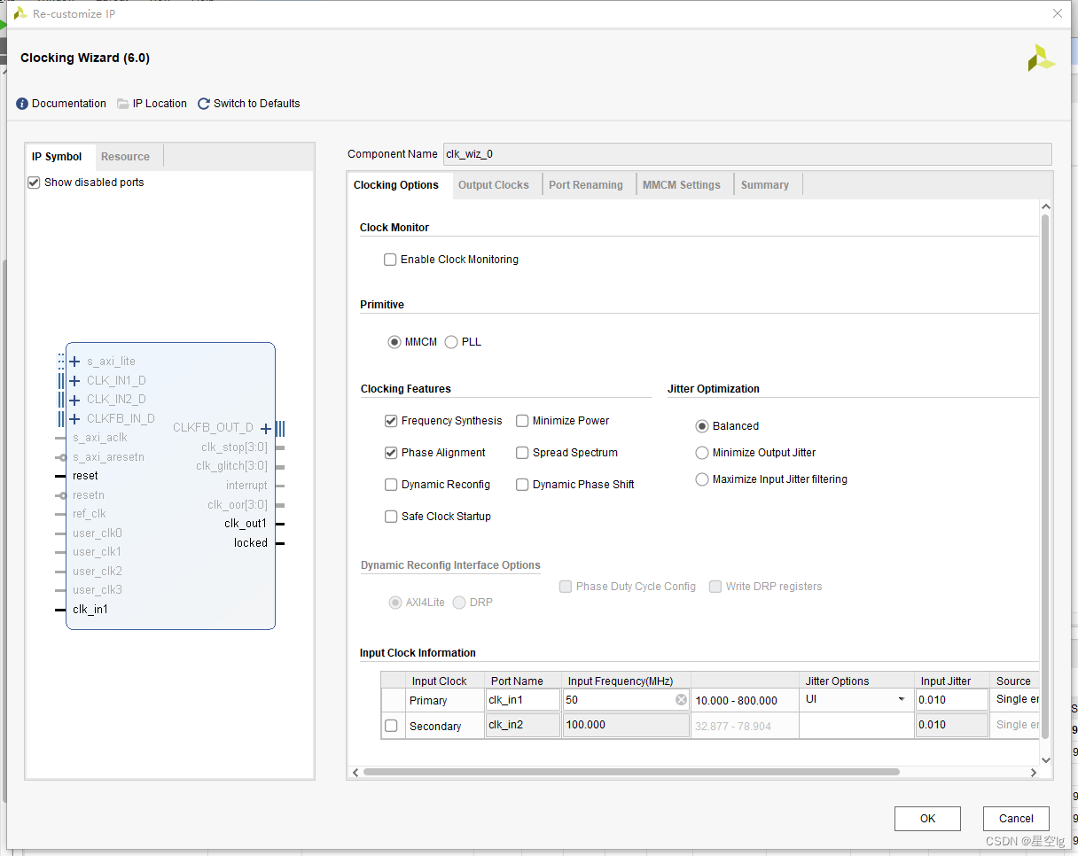Enable Safe Clock Startup
Viewport: 1078px width, 856px height.
(391, 517)
